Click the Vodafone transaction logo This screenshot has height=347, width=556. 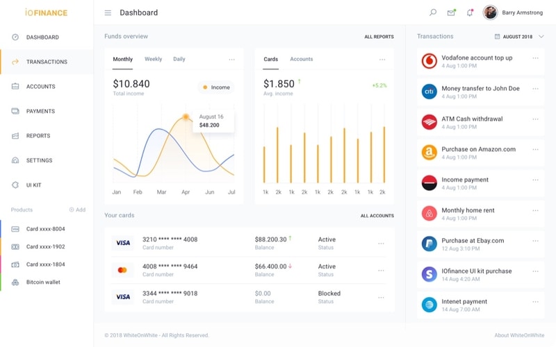pos(429,61)
